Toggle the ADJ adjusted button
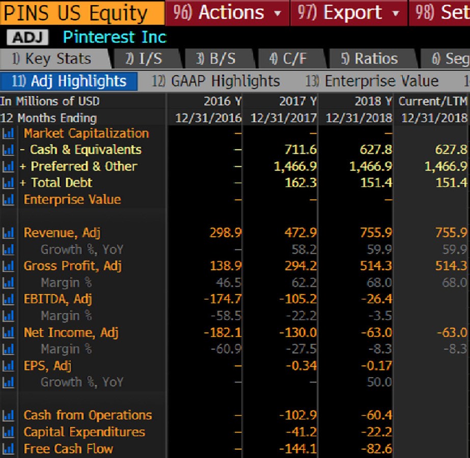 click(x=27, y=38)
